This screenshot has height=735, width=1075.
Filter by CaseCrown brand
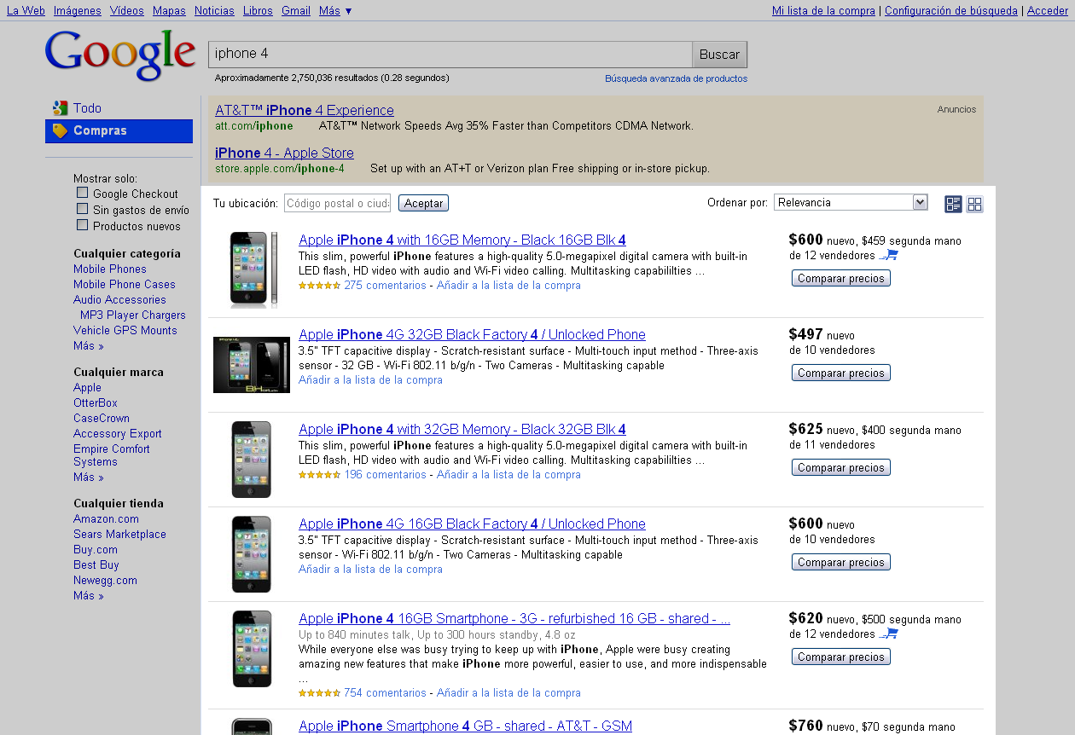click(102, 418)
